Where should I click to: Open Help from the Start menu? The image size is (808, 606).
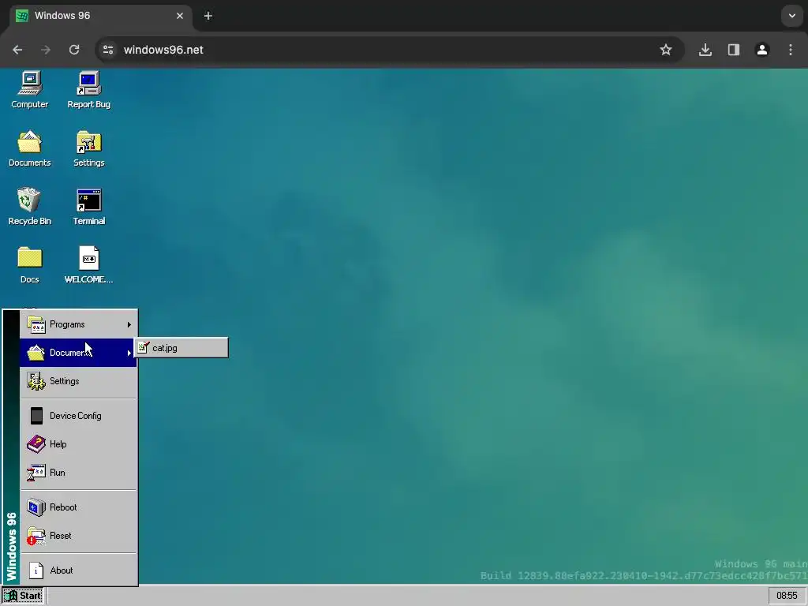click(x=78, y=443)
